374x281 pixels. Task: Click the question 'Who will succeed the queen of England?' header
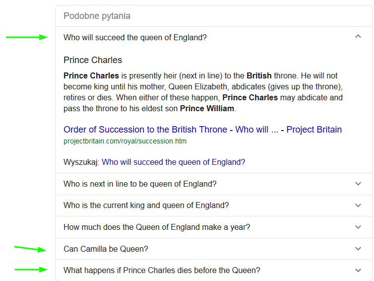(x=135, y=37)
